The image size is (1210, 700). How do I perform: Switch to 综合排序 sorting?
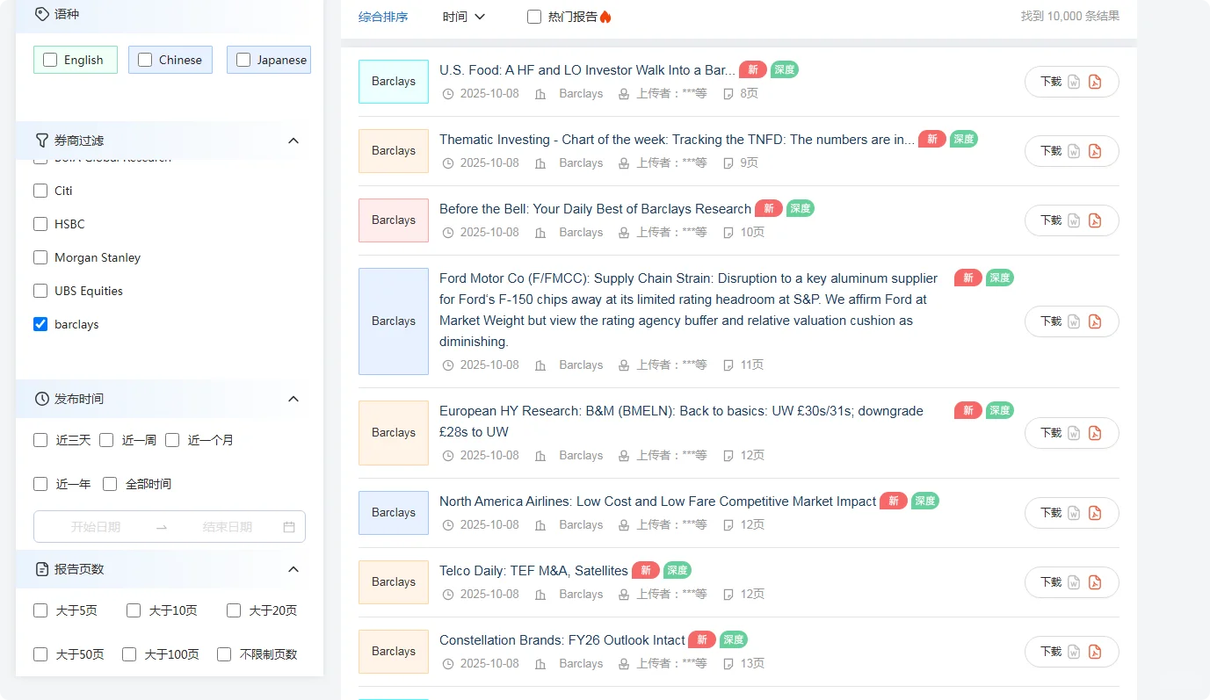pos(383,17)
